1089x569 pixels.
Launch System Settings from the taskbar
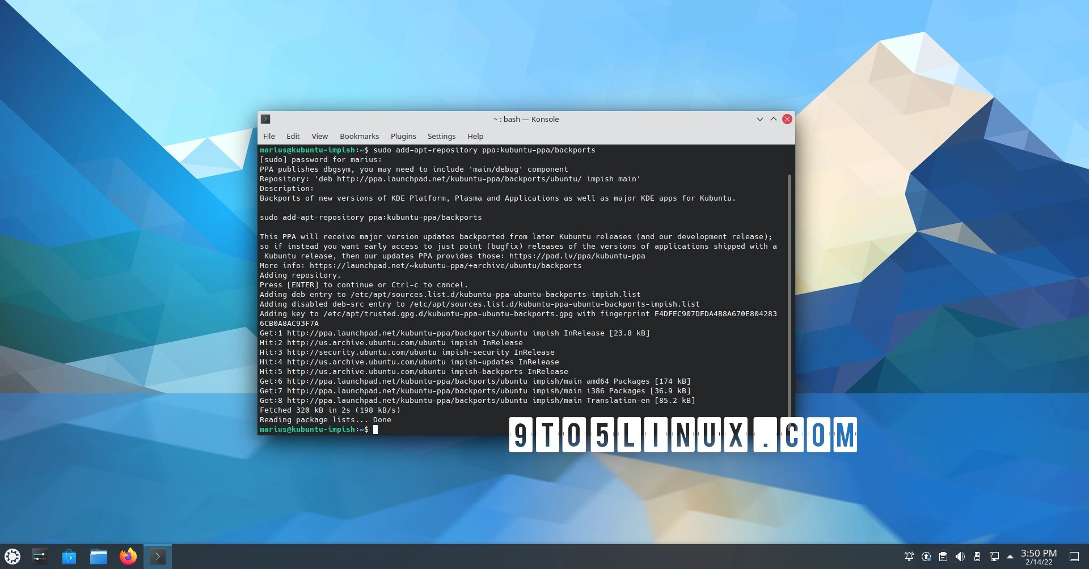(40, 557)
